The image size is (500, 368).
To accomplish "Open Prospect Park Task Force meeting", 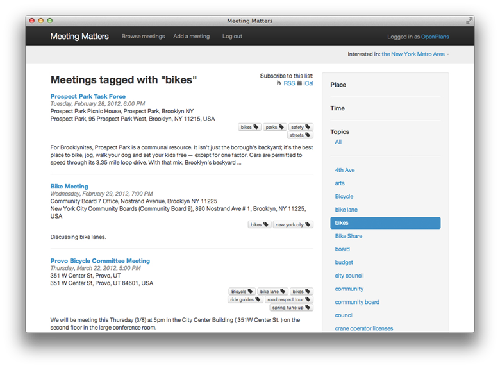I will point(88,96).
